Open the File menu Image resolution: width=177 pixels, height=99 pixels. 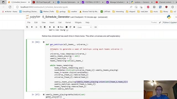[29, 23]
